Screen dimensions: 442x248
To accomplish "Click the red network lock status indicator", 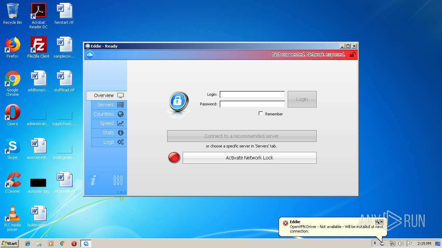I will (x=174, y=158).
